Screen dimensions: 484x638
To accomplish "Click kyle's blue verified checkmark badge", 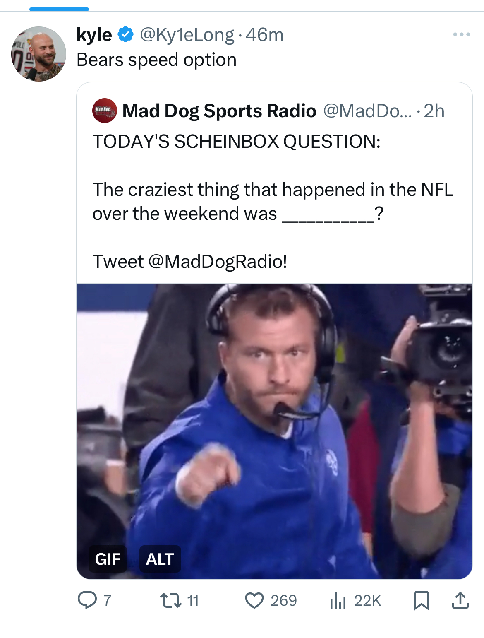I will pyautogui.click(x=126, y=34).
